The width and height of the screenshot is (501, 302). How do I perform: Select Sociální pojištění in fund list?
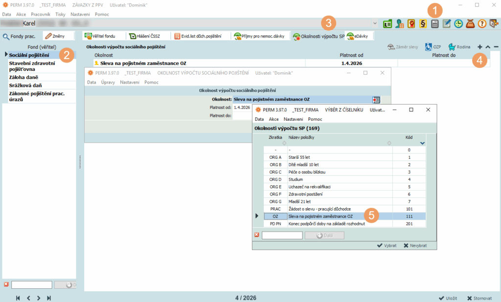coord(42,55)
